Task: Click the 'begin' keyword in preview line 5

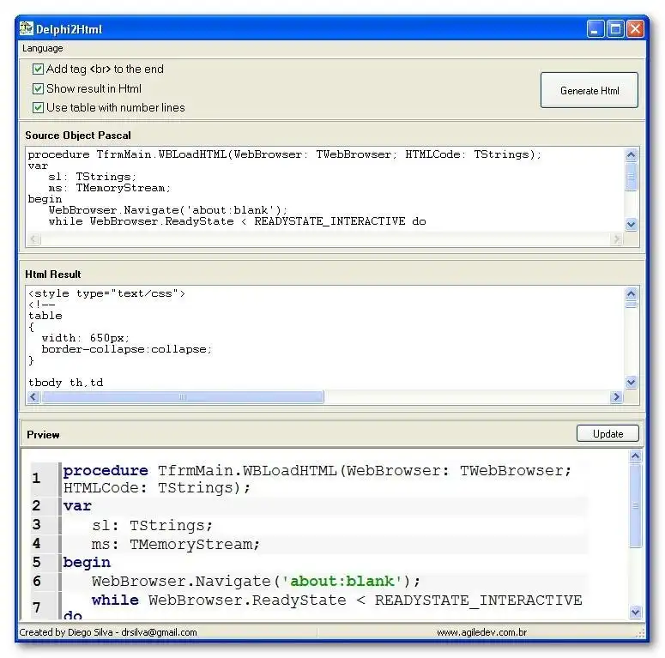Action: 87,563
